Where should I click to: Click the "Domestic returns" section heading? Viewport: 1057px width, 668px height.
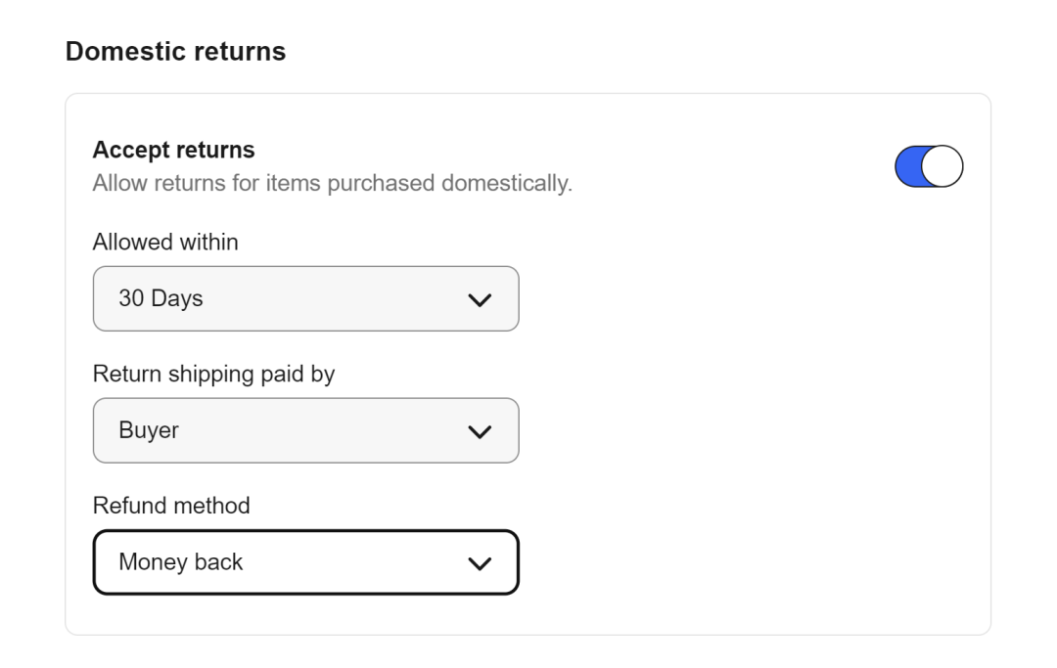click(175, 52)
